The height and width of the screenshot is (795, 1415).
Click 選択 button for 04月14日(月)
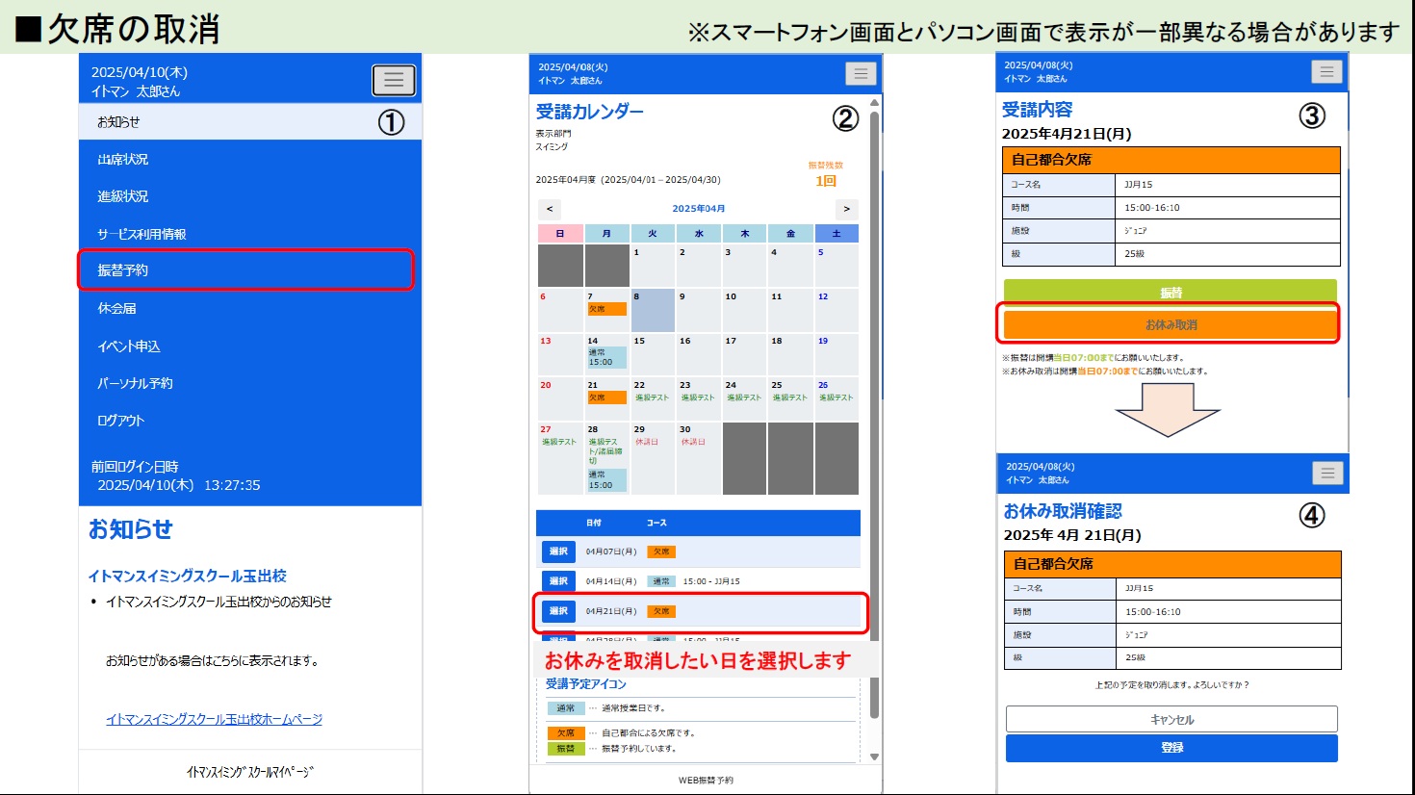tap(558, 581)
